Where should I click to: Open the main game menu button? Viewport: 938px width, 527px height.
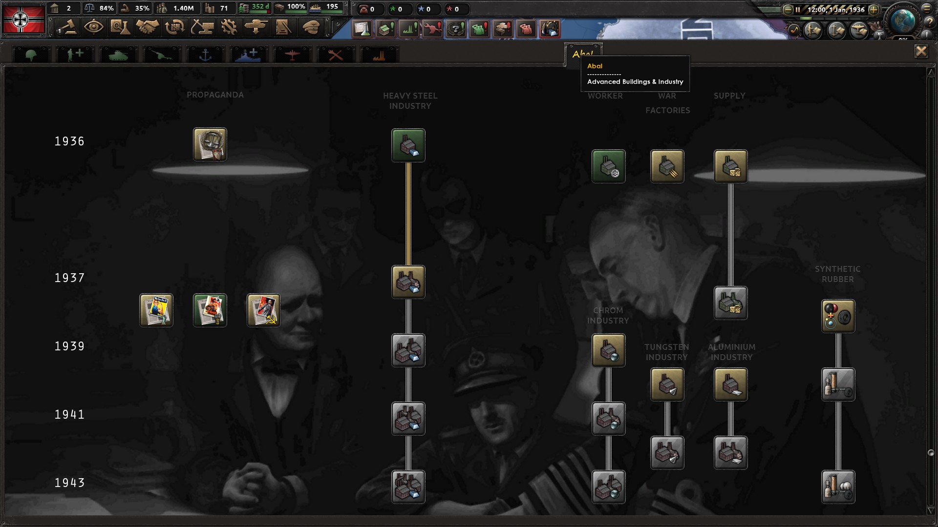click(927, 8)
